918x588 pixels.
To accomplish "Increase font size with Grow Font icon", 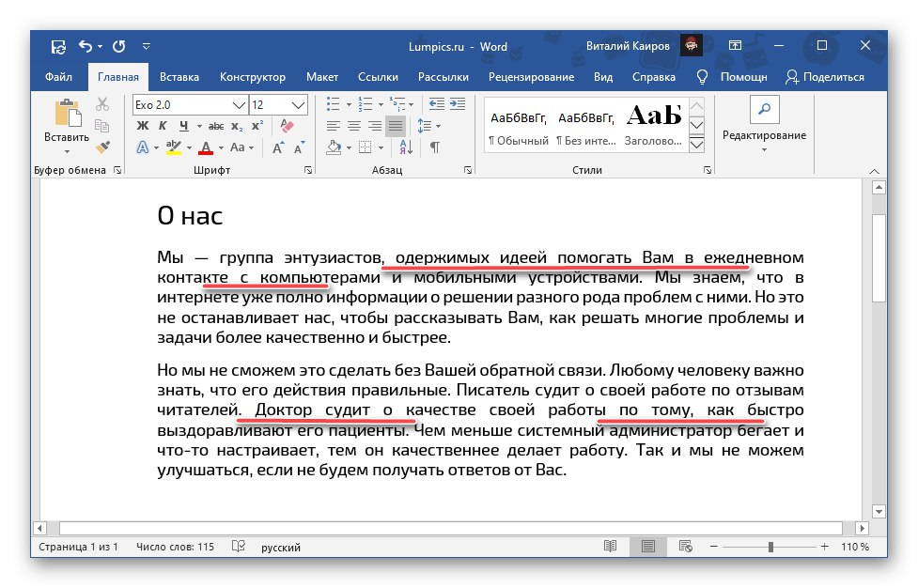I will pos(276,146).
